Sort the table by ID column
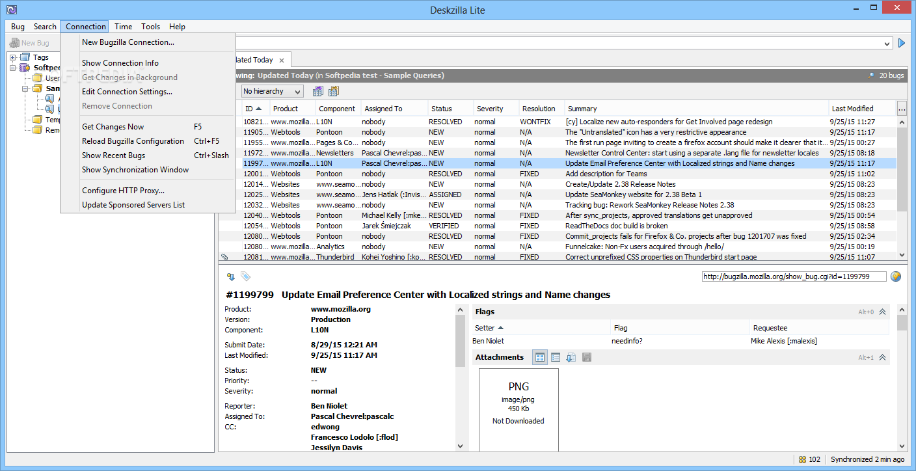Image resolution: width=916 pixels, height=471 pixels. (256, 109)
